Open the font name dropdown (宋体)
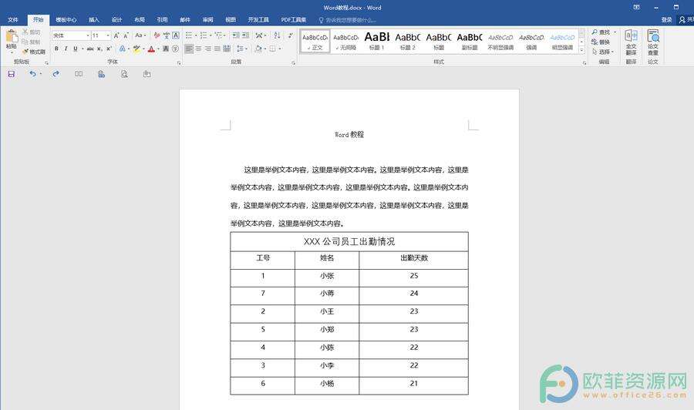The width and height of the screenshot is (694, 410). (88, 35)
